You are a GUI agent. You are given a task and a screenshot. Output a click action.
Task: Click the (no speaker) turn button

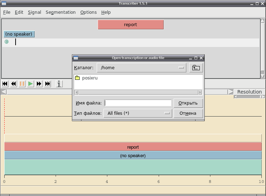pyautogui.click(x=19, y=34)
